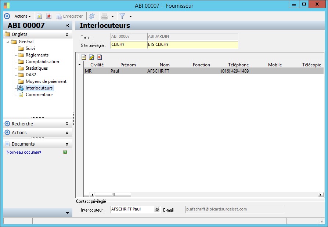The width and height of the screenshot is (328, 227).
Task: Click the Site privilégié CLICHY field
Action: 129,45
